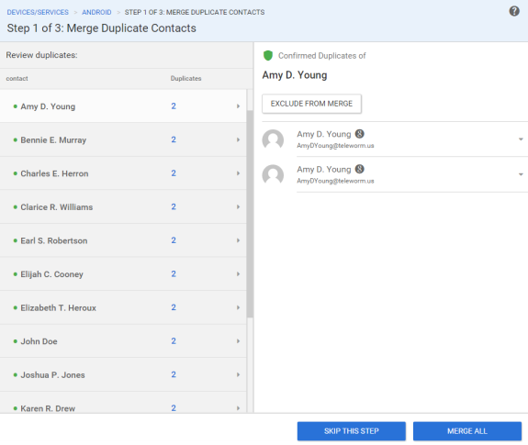
Task: Open Elizabeth T. Heroux row arrow
Action: tap(238, 307)
